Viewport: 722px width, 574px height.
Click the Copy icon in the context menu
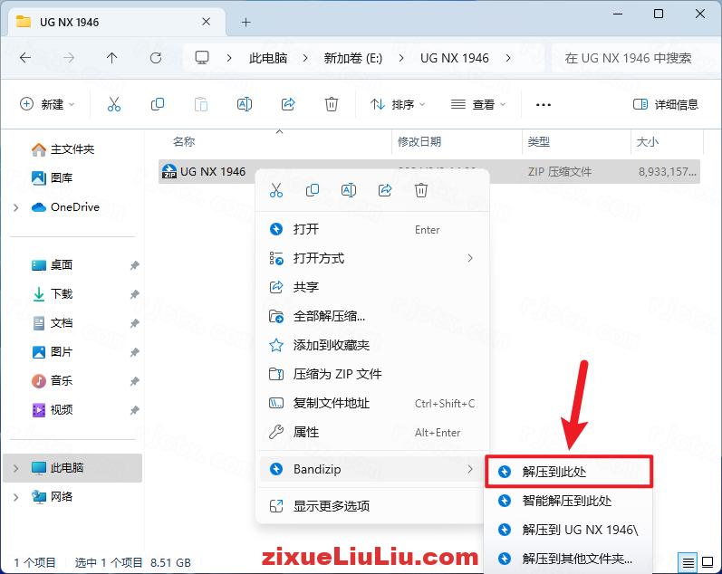313,190
